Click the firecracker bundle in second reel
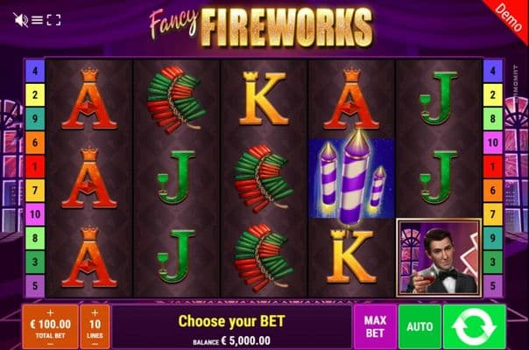This screenshot has width=529, height=350. click(176, 99)
